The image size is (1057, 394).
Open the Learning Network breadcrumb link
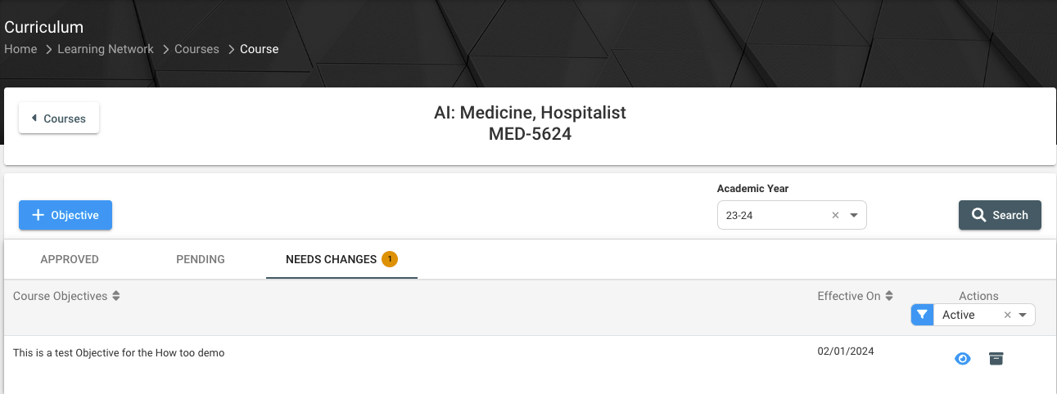pyautogui.click(x=106, y=49)
